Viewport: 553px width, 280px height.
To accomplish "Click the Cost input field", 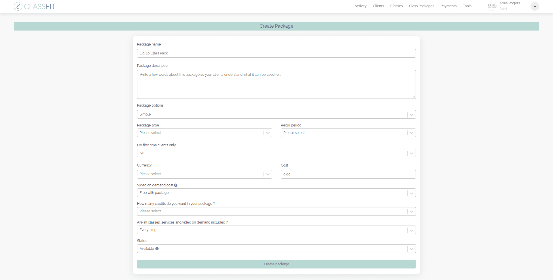I will [348, 174].
